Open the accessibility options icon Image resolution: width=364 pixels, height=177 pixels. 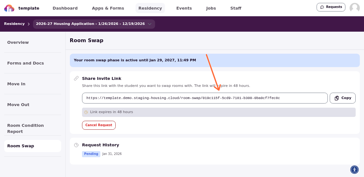pos(354,169)
